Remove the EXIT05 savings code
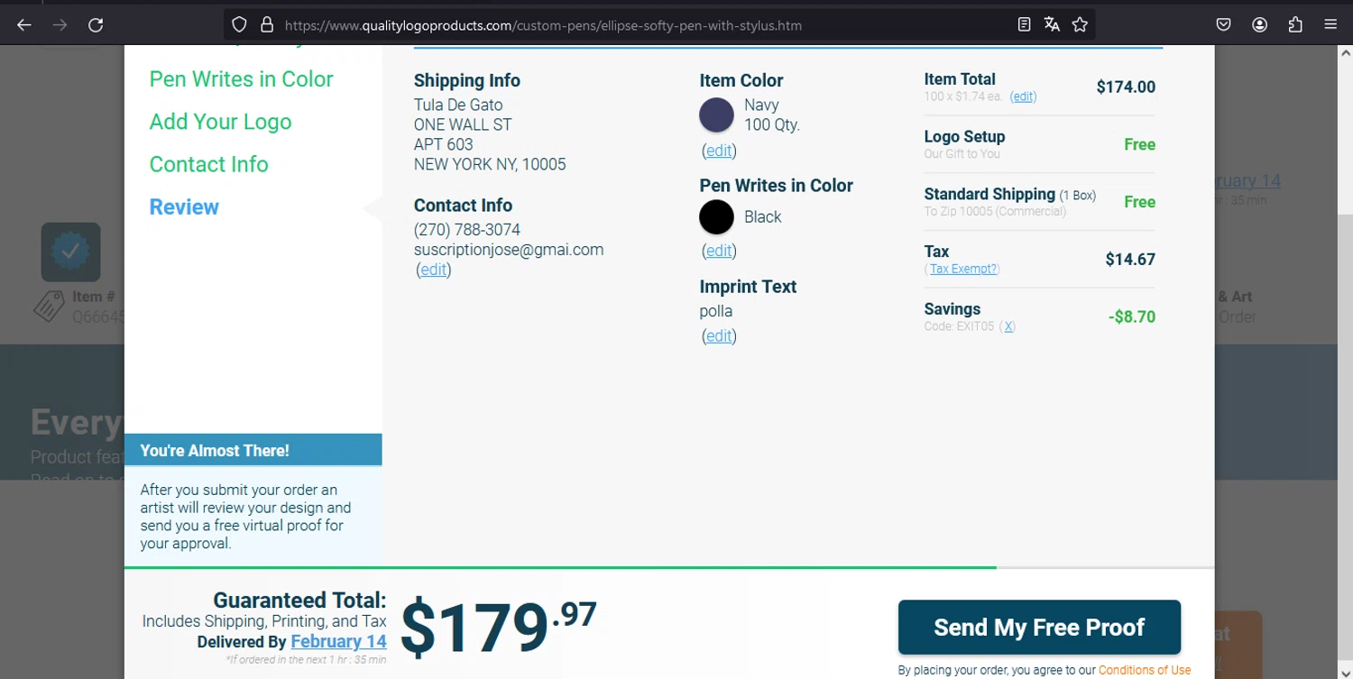This screenshot has width=1353, height=679. [x=1008, y=326]
